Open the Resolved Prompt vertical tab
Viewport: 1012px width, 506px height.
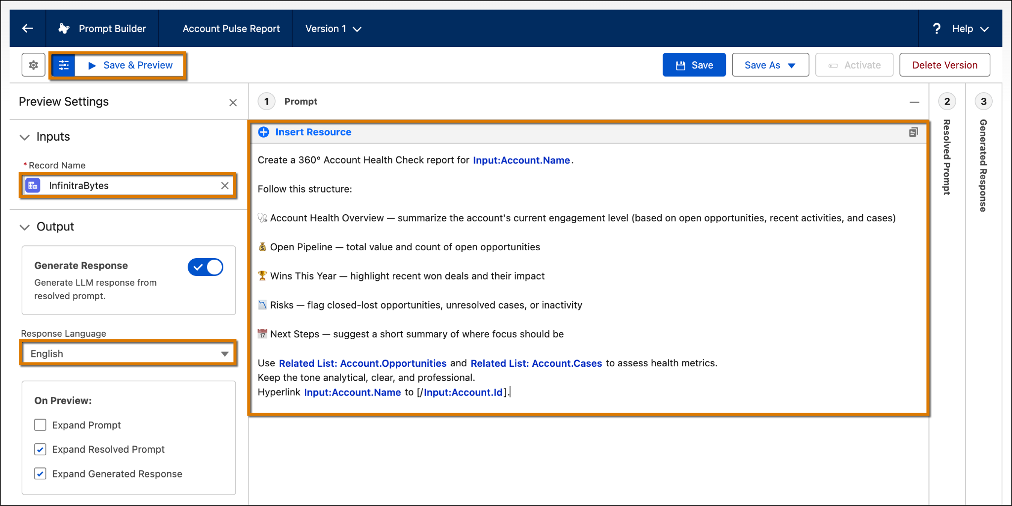click(x=947, y=157)
